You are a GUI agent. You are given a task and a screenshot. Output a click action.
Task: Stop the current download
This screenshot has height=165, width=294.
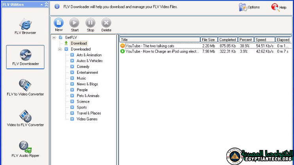(x=90, y=24)
